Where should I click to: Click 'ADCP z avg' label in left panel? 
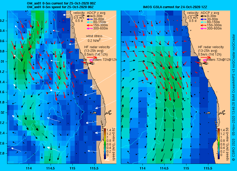tap(96, 13)
